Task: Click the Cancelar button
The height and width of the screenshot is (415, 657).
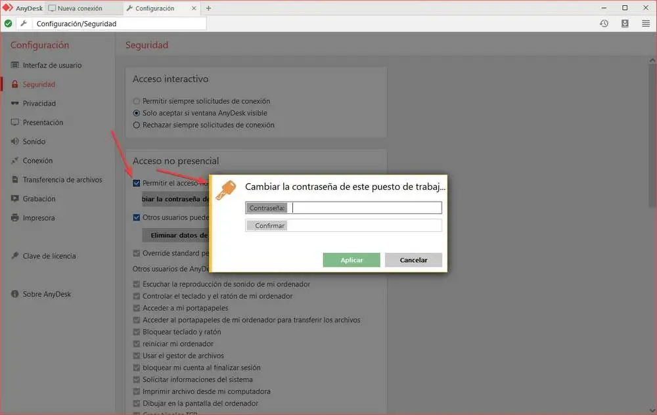Action: [x=413, y=259]
